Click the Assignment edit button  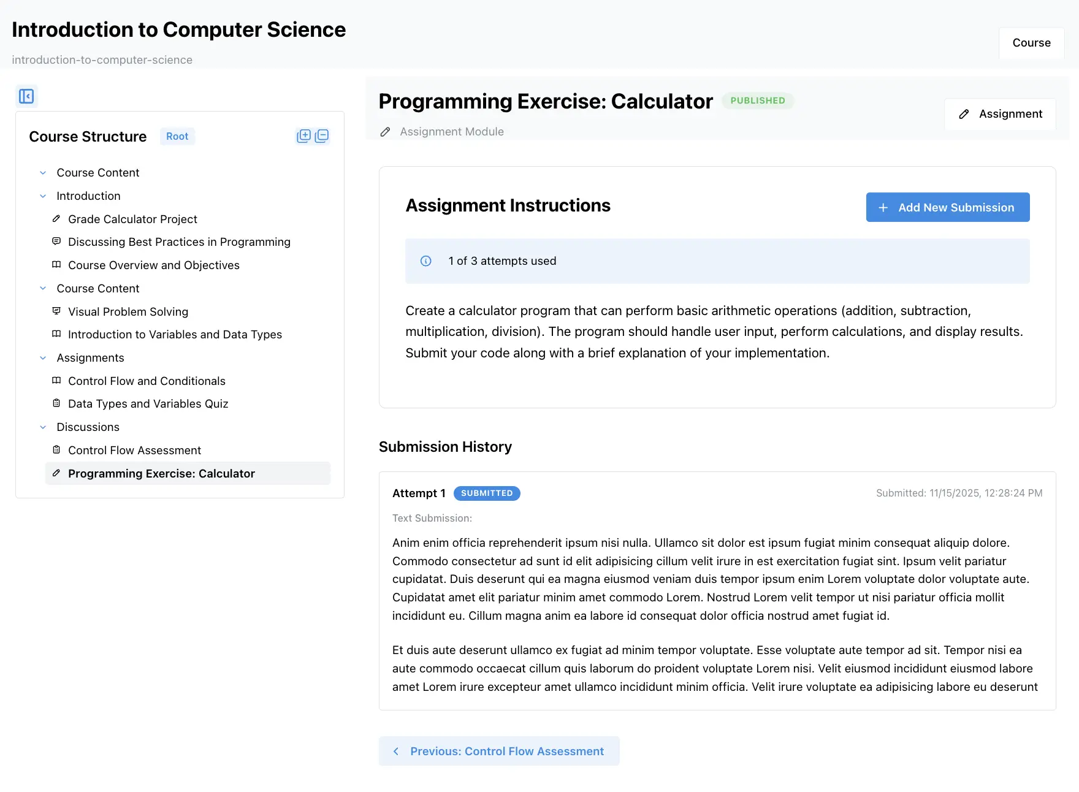click(1000, 114)
